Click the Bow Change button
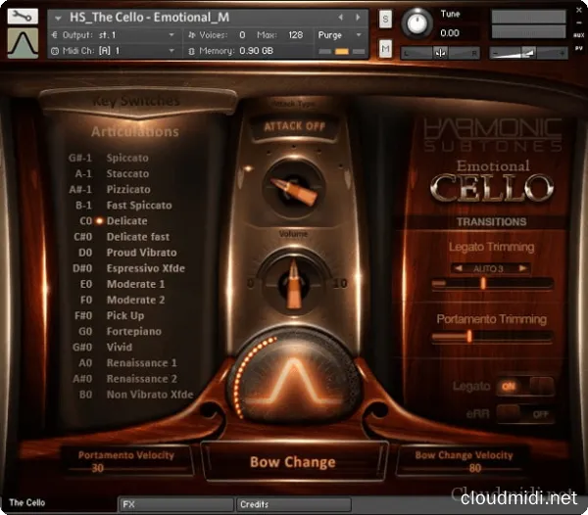Image resolution: width=588 pixels, height=515 pixels. click(294, 462)
